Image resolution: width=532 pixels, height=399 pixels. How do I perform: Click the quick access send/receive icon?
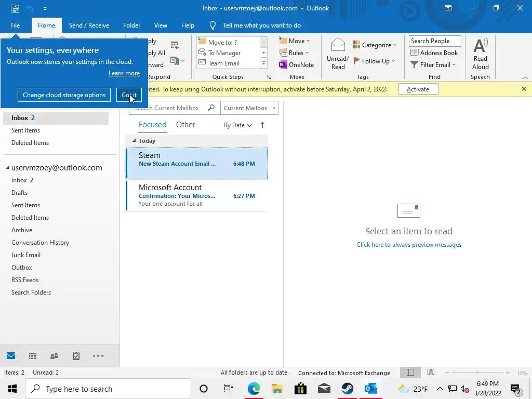pyautogui.click(x=15, y=8)
